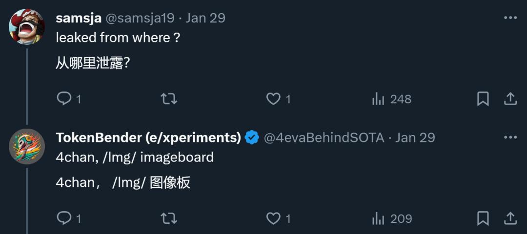Open the @4evaBehindSOTA handle link
The height and width of the screenshot is (234, 527).
(x=324, y=138)
